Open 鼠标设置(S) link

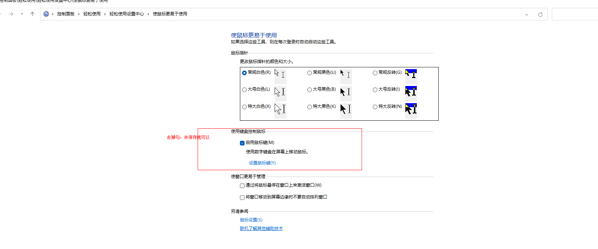251,220
